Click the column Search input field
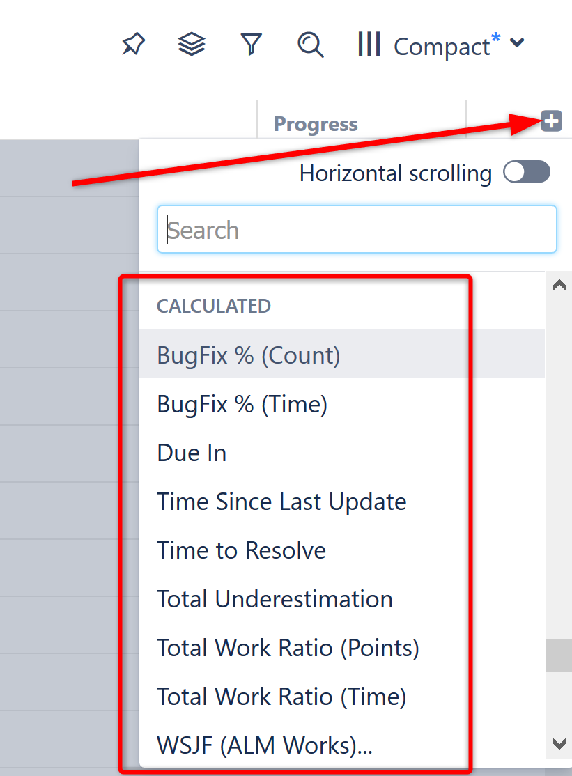 click(x=357, y=229)
